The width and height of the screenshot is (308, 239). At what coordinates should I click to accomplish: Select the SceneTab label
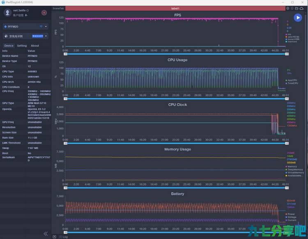point(58,9)
